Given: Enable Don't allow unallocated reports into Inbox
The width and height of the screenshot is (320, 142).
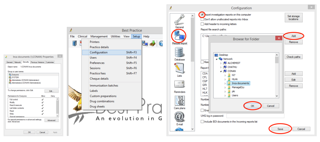Looking at the screenshot, I should pos(202,20).
